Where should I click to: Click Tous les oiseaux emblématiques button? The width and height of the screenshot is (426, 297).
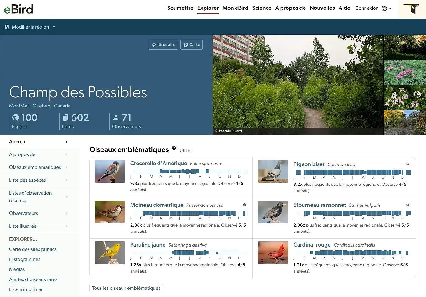(126, 288)
